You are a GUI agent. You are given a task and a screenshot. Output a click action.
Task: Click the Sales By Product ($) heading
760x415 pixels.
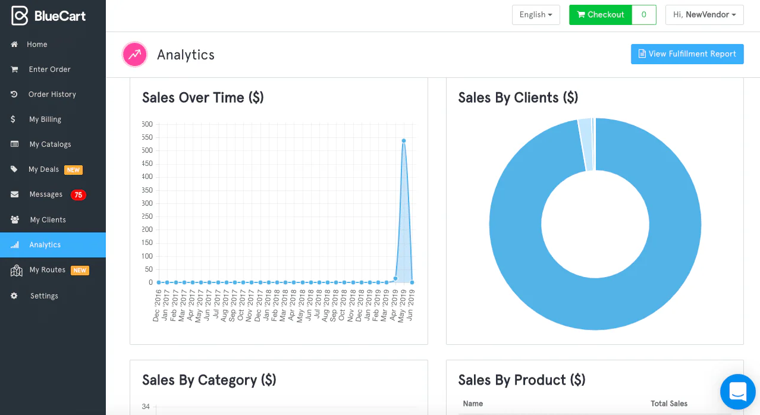point(522,380)
